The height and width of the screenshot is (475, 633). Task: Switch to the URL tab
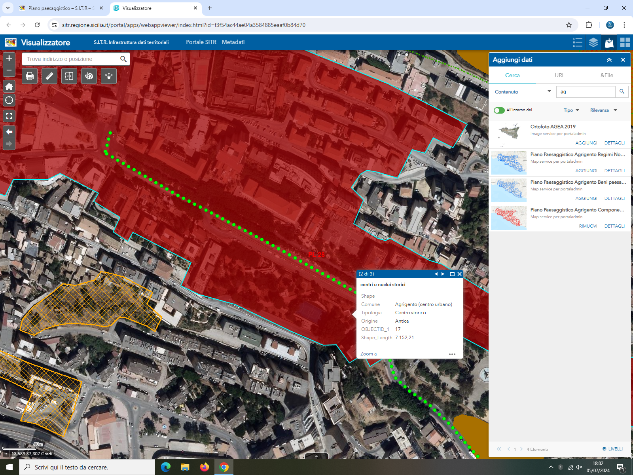559,75
